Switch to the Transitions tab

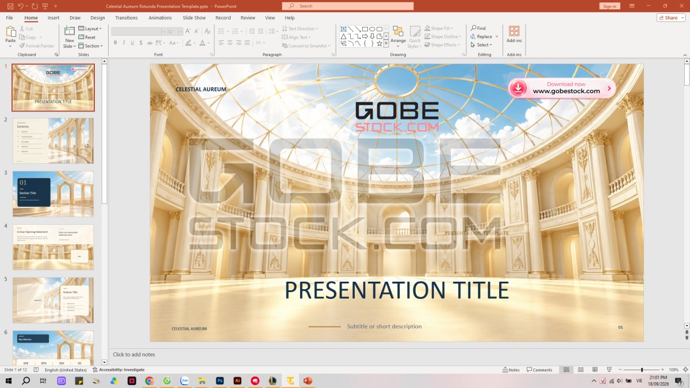[x=126, y=18]
